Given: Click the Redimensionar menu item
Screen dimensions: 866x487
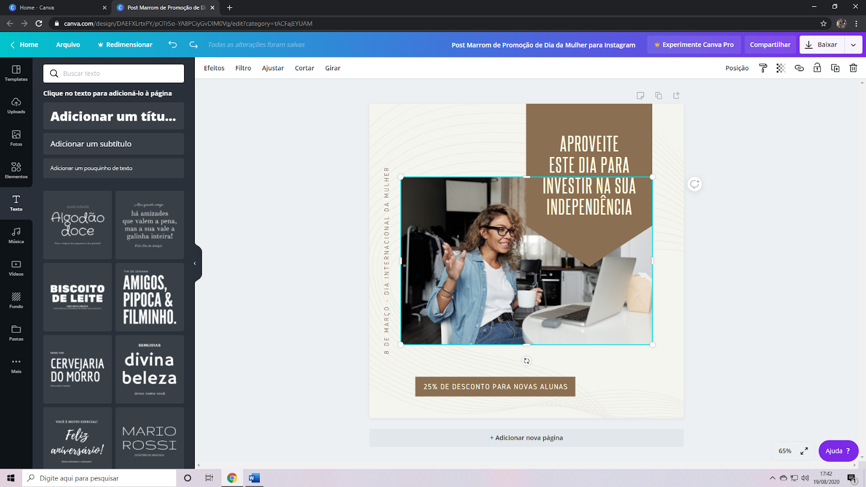Looking at the screenshot, I should pos(125,45).
